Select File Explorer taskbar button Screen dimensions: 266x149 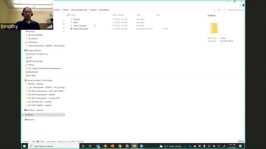coord(135,146)
